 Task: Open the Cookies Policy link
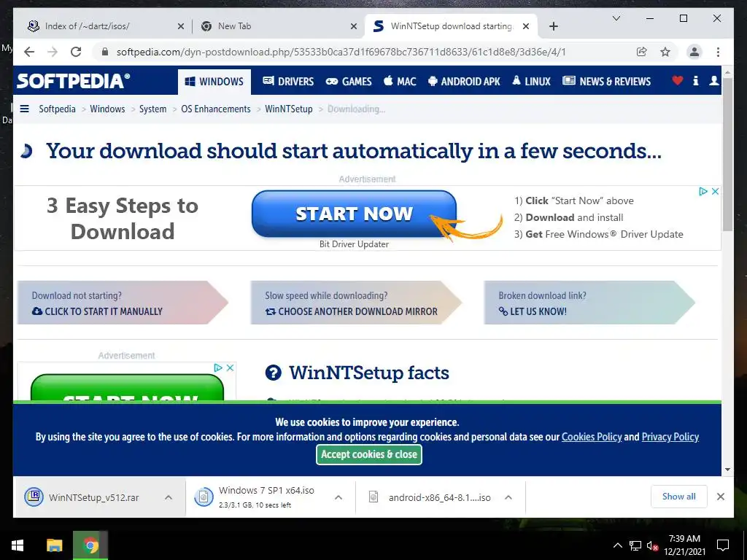coord(592,437)
